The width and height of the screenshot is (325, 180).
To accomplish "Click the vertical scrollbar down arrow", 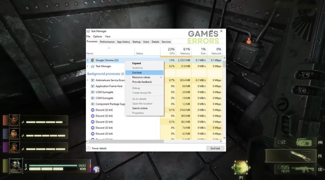I will coord(224,138).
